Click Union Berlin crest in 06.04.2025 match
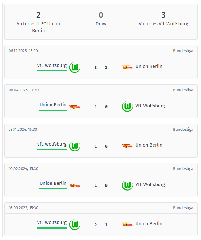The image size is (201, 240). click(75, 107)
